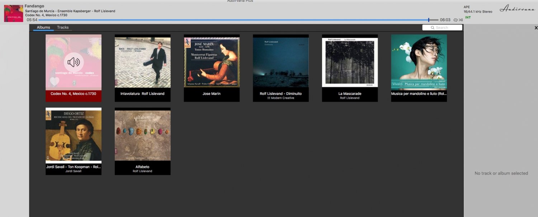Click the 'Codex No. 4, Mexico c.1730' album title

(x=74, y=94)
